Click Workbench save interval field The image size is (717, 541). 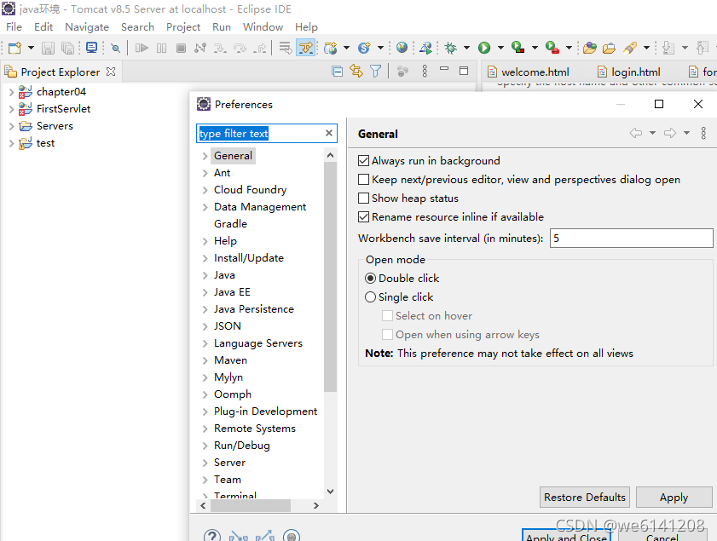coord(631,238)
